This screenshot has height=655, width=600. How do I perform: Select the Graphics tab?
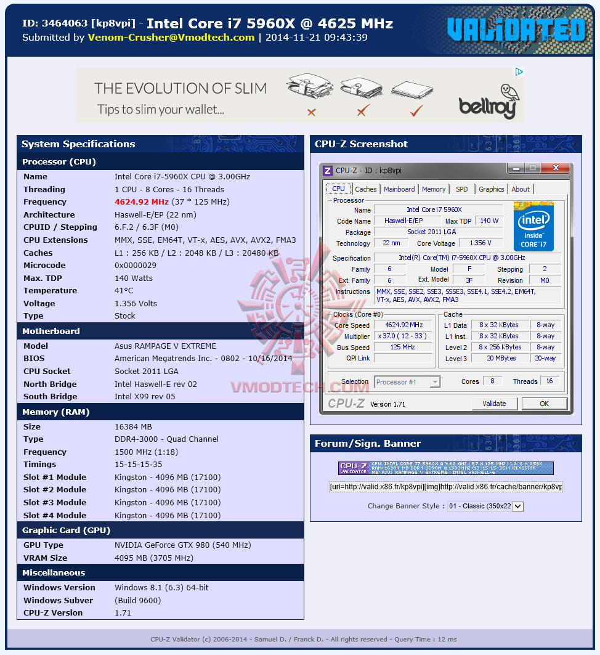492,189
